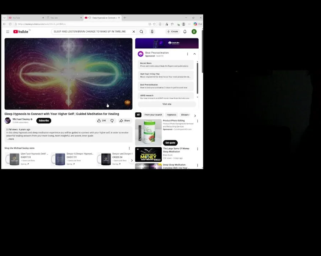Open the CA$20.54 Deeper and Deeper mug
Screen dimensions: 321x256
tap(114, 159)
